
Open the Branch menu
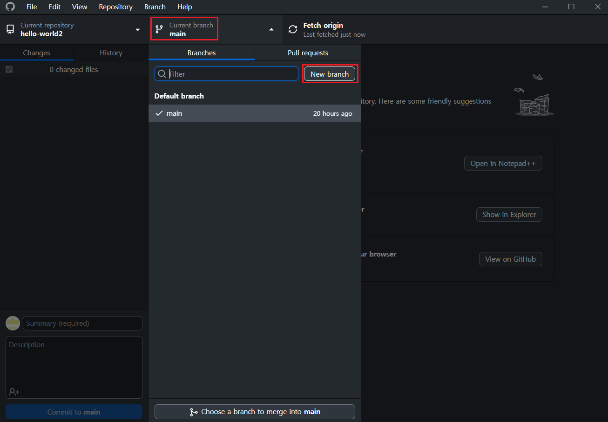(155, 7)
